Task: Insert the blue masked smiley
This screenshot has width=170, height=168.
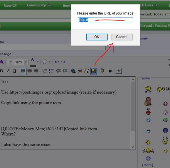Action: click(x=165, y=130)
